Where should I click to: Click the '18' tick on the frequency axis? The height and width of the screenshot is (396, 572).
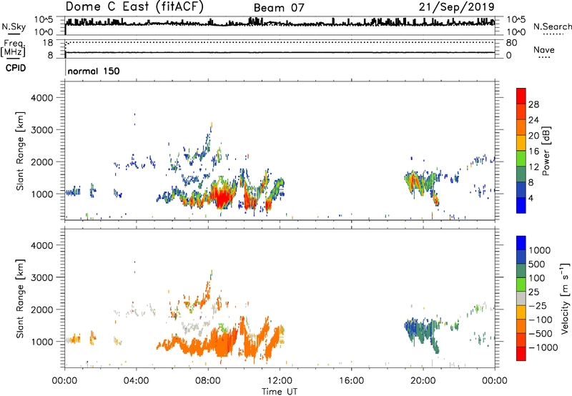(48, 43)
